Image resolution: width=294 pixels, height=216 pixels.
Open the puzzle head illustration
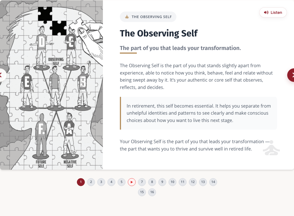pos(51,85)
